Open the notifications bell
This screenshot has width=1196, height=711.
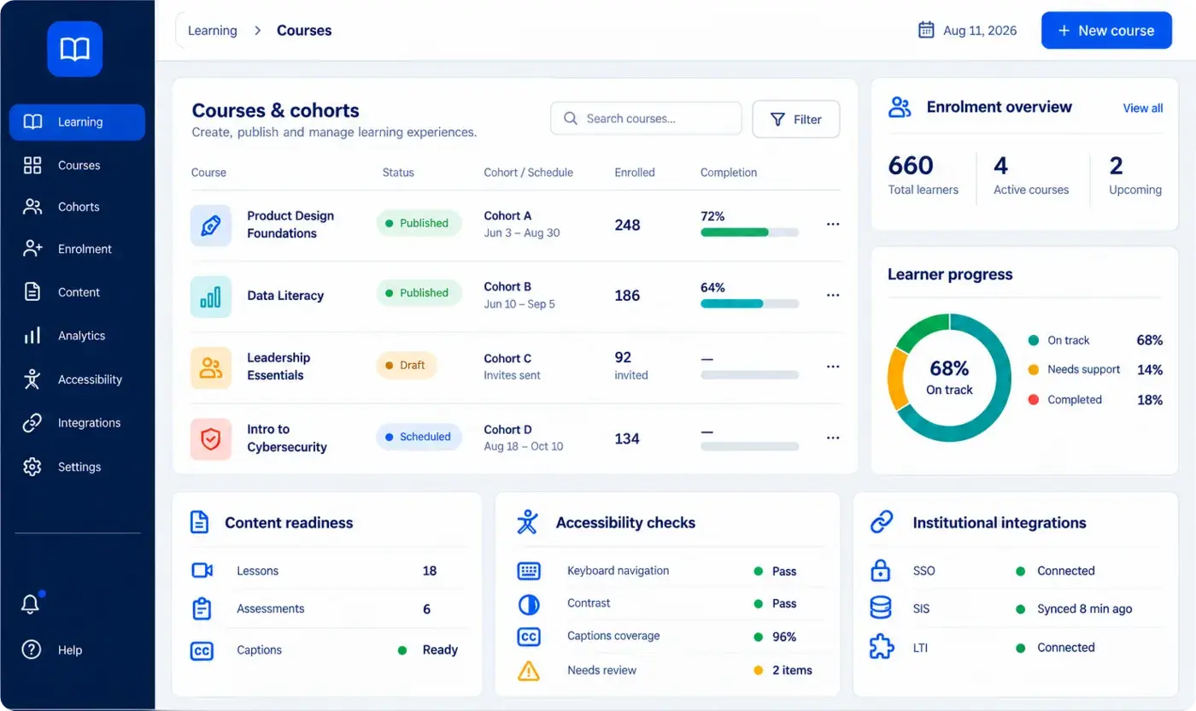[x=31, y=603]
